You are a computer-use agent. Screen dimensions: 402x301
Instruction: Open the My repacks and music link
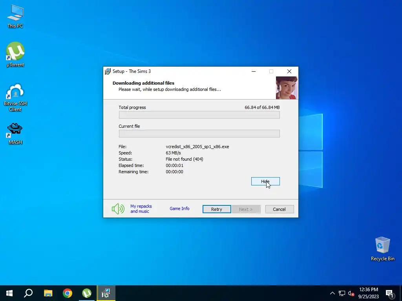click(x=141, y=209)
